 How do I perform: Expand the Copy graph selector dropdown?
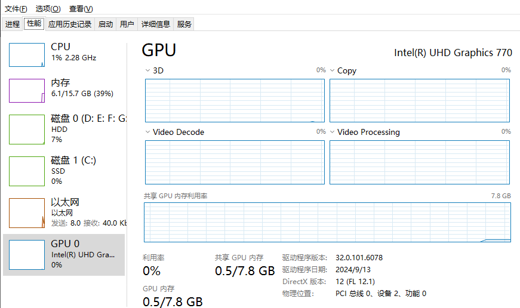tap(332, 70)
